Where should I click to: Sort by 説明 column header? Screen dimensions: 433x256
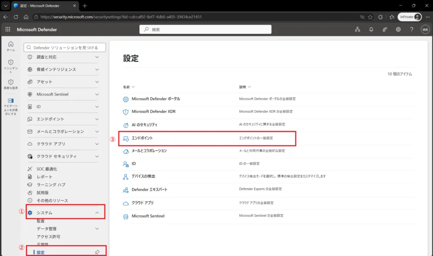click(x=245, y=87)
